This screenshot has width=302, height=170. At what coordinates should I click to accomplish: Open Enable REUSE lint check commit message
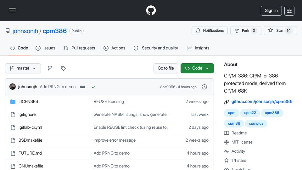(131, 127)
